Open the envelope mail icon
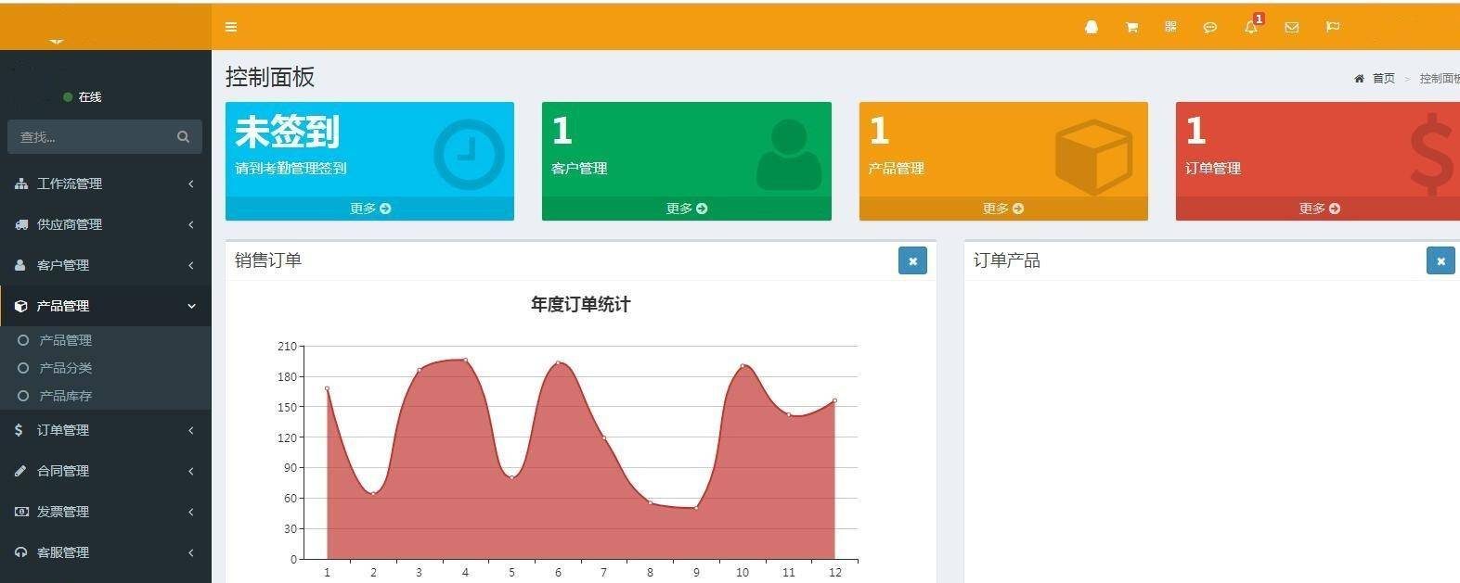The image size is (1460, 583). pos(1291,27)
